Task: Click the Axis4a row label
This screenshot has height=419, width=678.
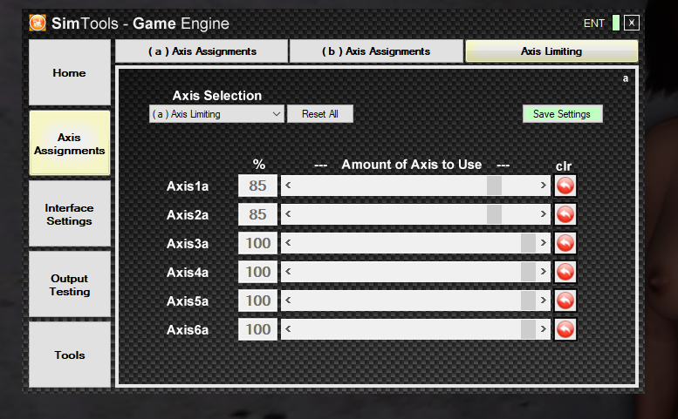Action: point(188,273)
